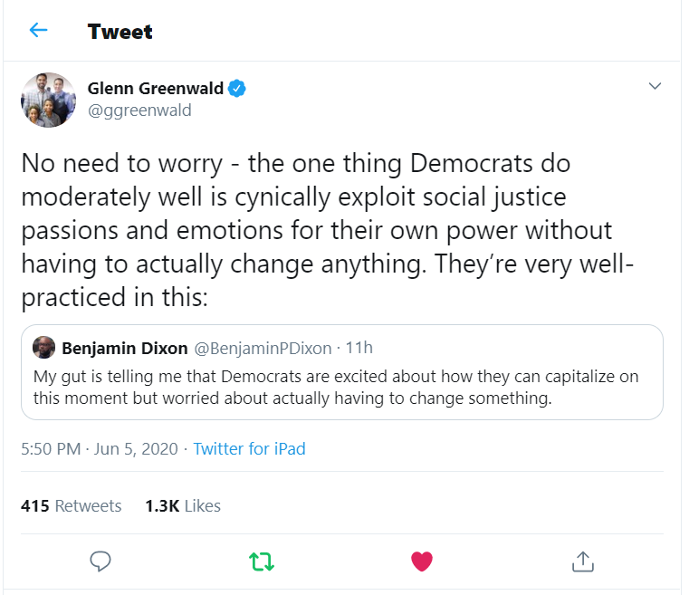Click Benjamin Dixon's small avatar

(x=43, y=348)
